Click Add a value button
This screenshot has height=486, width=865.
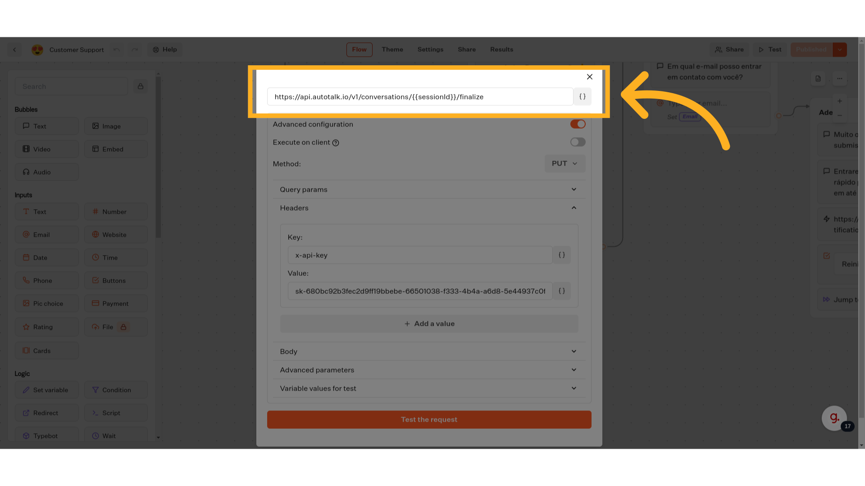tap(429, 324)
